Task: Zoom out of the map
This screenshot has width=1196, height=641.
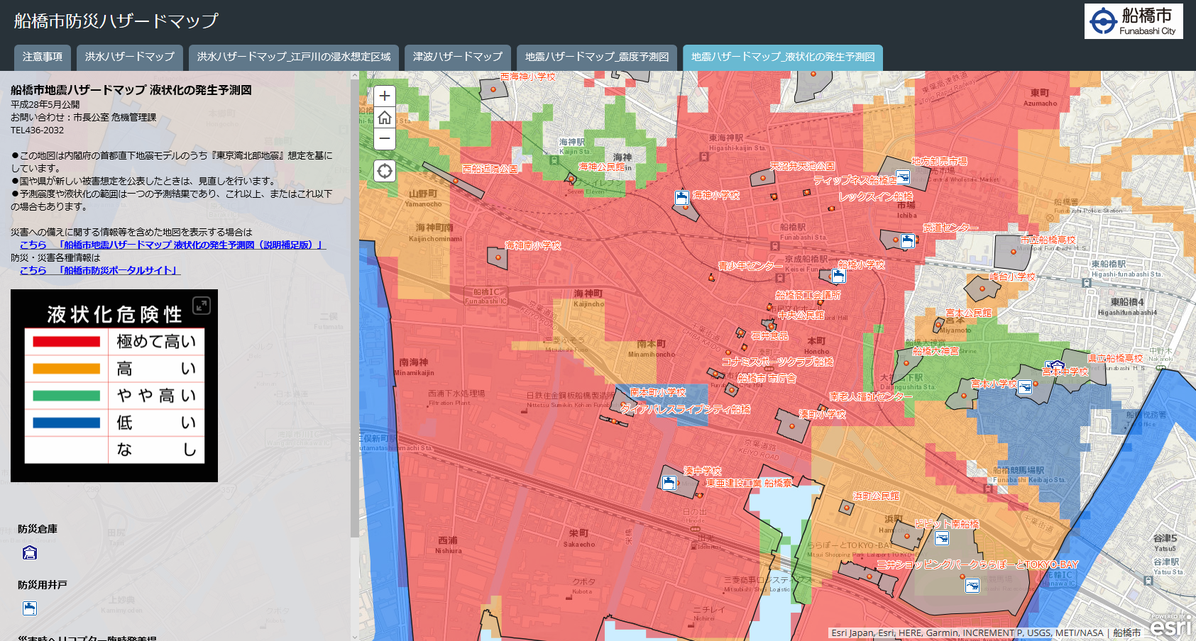Action: coord(385,138)
